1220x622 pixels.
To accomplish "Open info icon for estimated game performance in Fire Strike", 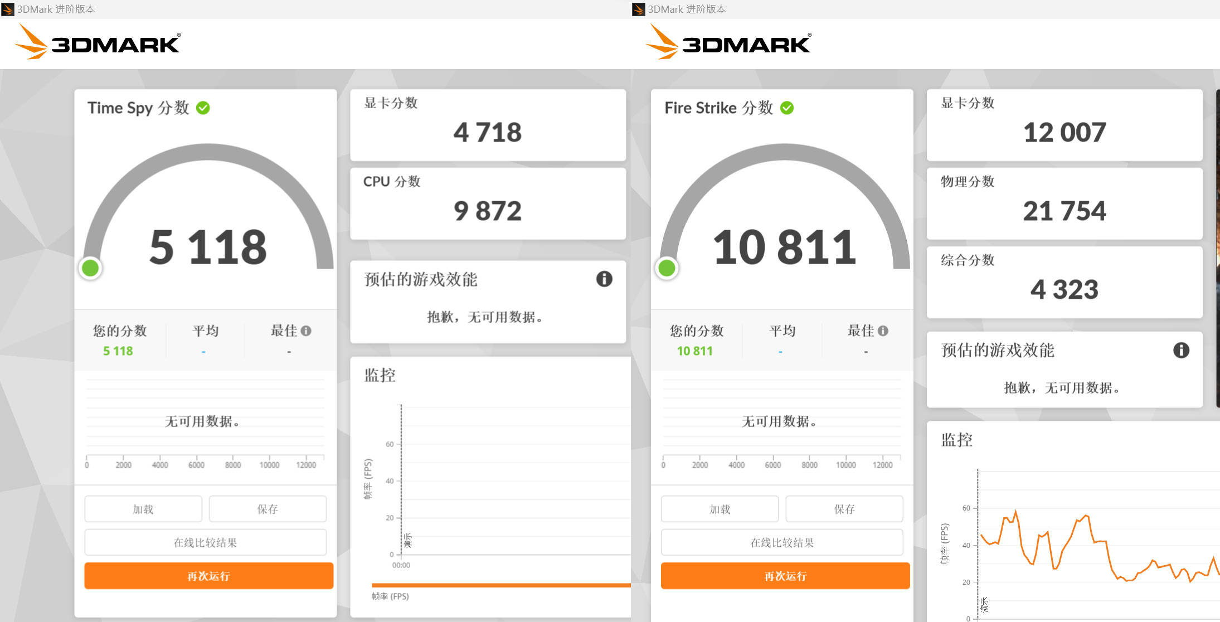I will pos(1181,350).
